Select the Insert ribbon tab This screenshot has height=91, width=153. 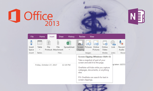pyautogui.click(x=52, y=37)
